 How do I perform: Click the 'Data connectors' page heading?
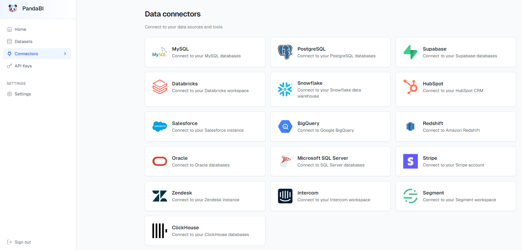[x=173, y=14]
